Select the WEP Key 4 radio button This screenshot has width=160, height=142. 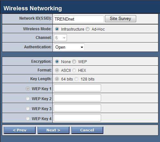[x=28, y=118]
